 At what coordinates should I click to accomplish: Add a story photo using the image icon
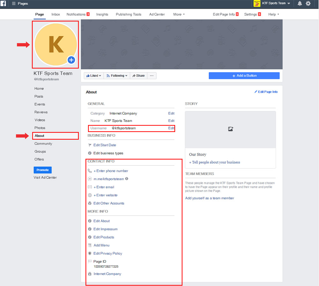[231, 129]
